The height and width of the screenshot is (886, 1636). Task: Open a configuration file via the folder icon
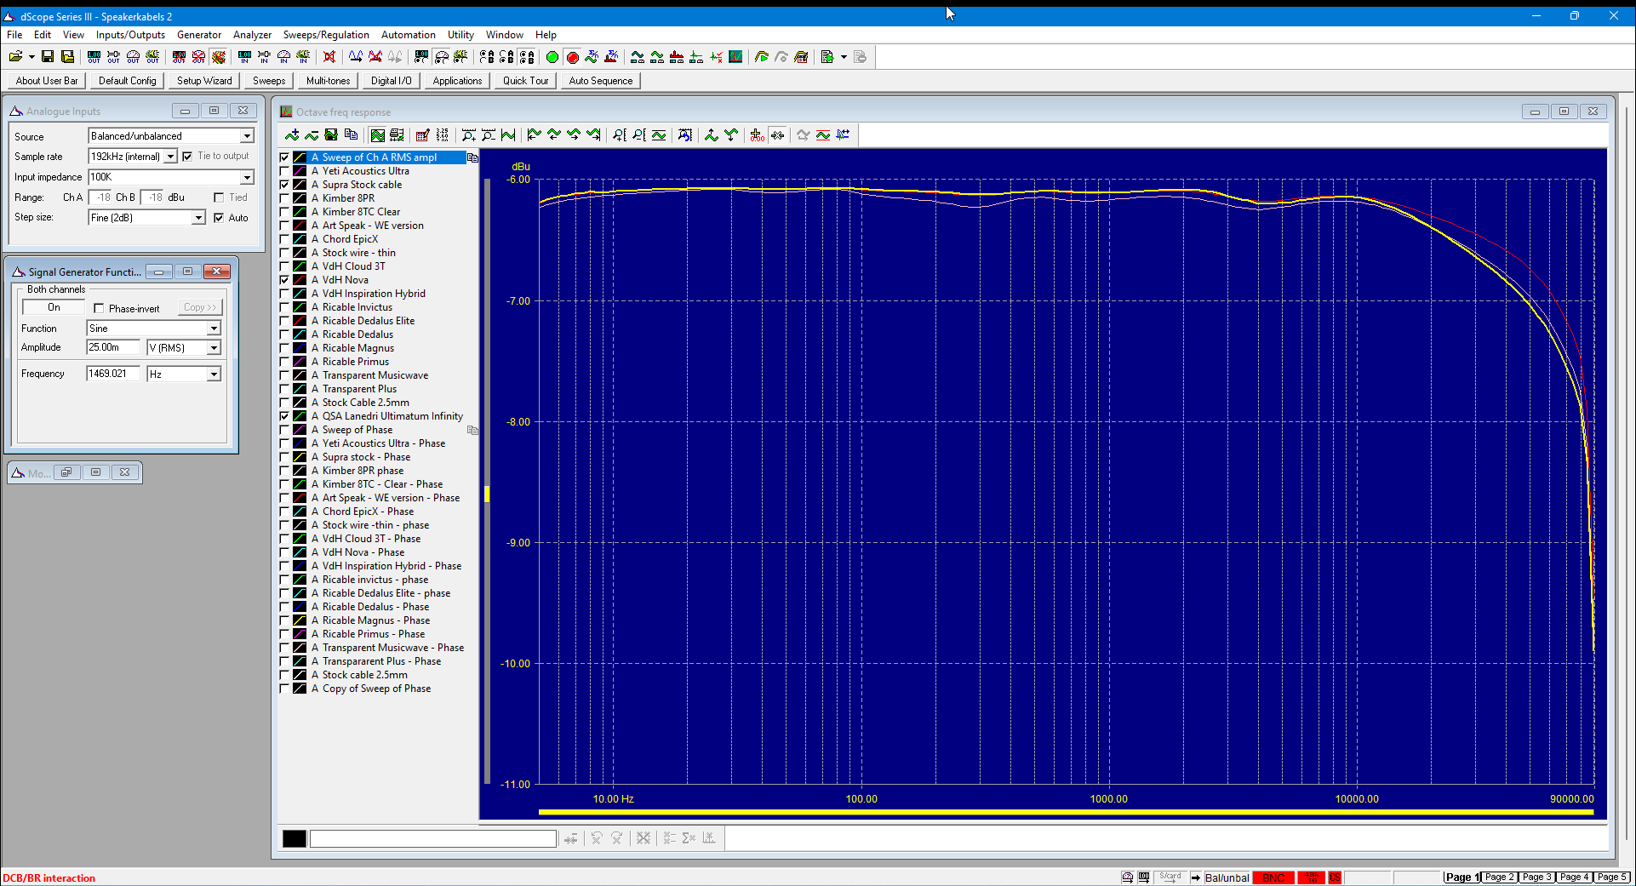pos(15,57)
